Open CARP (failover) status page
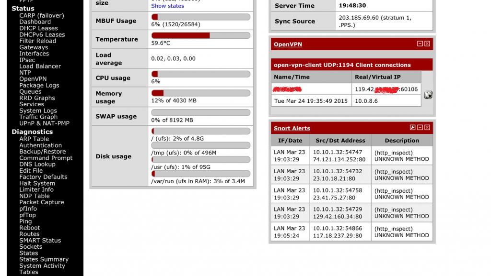The height and width of the screenshot is (276, 491). (42, 16)
